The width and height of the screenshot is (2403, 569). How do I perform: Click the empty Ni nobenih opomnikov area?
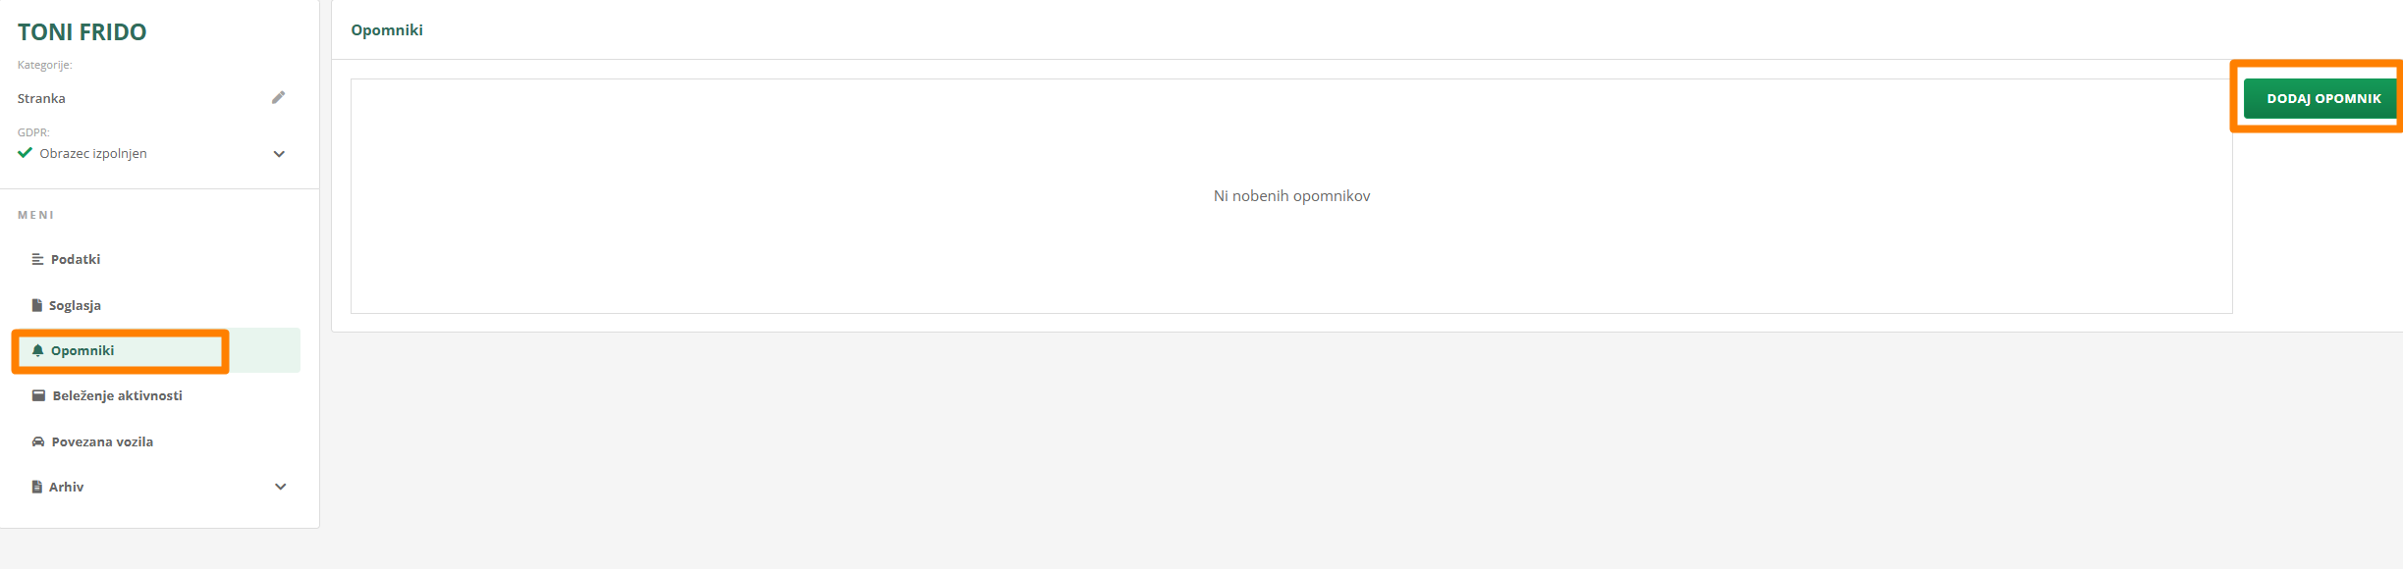(1291, 196)
